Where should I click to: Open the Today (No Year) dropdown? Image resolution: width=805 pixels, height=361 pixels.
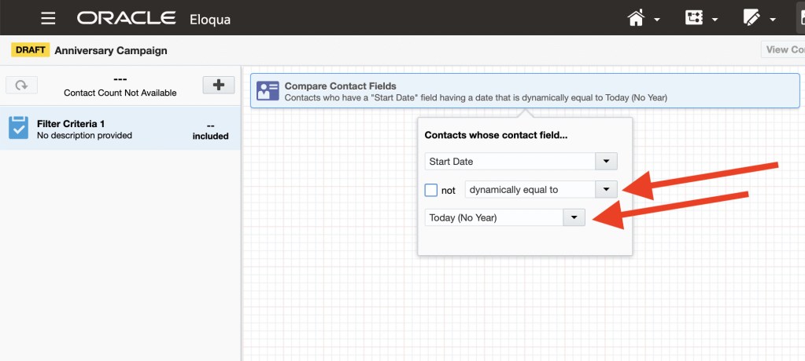574,217
